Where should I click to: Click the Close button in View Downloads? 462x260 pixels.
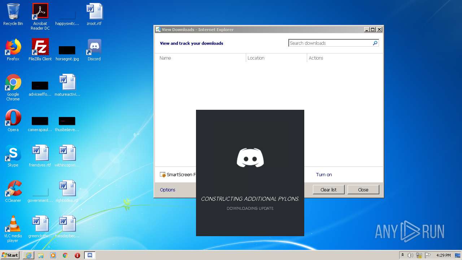[363, 190]
